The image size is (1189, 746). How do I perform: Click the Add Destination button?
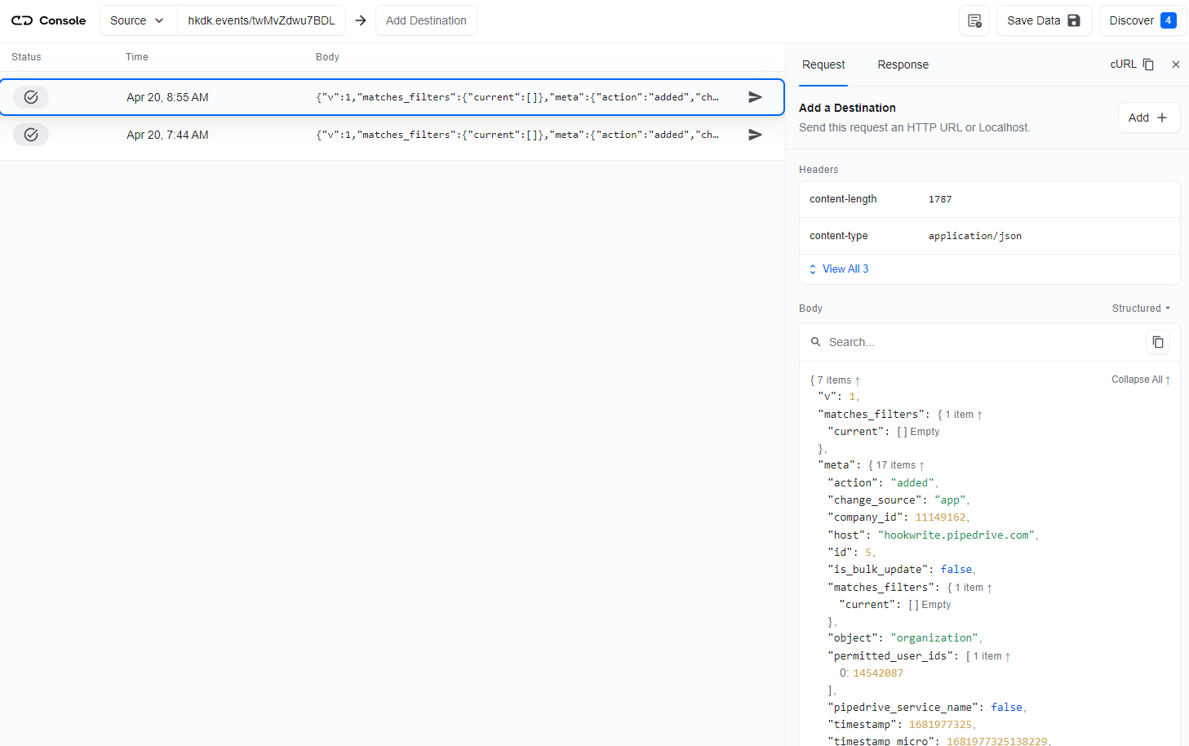[426, 20]
